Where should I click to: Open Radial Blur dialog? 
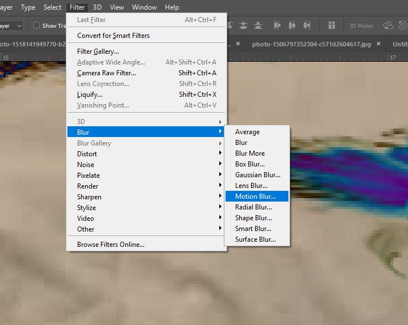tap(257, 207)
